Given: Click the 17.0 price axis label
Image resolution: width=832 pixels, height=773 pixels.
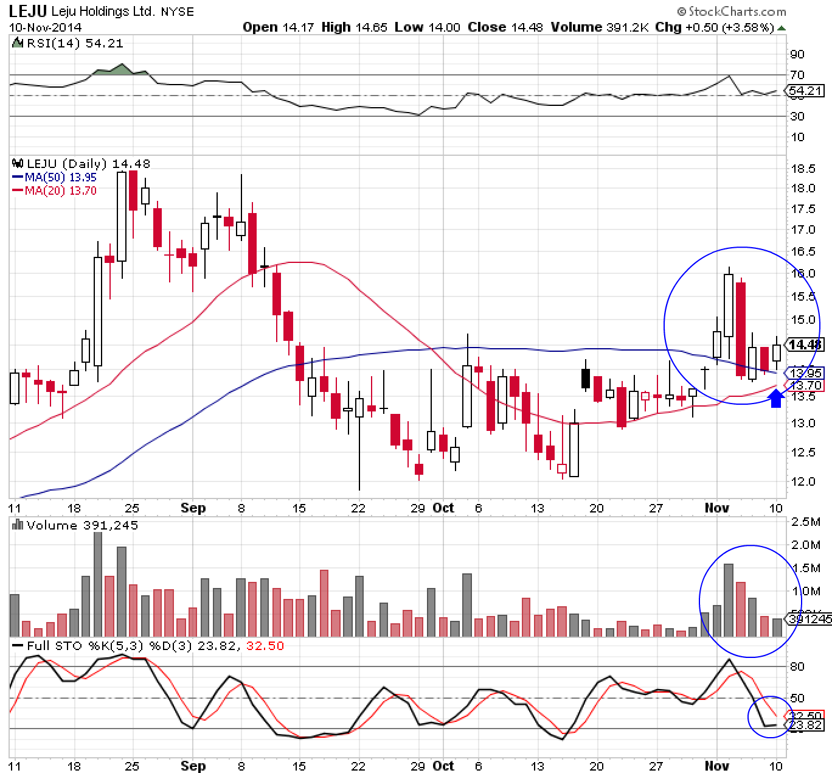Looking at the screenshot, I should pos(802,230).
